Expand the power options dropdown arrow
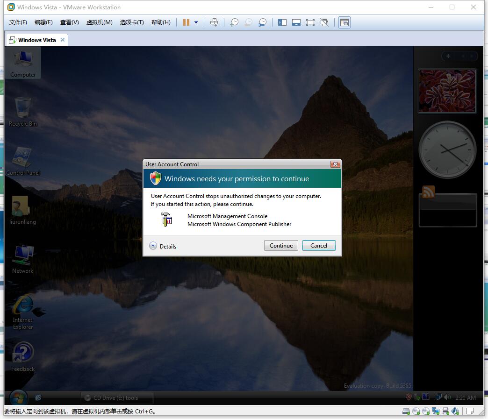This screenshot has height=419, width=488. coord(196,22)
